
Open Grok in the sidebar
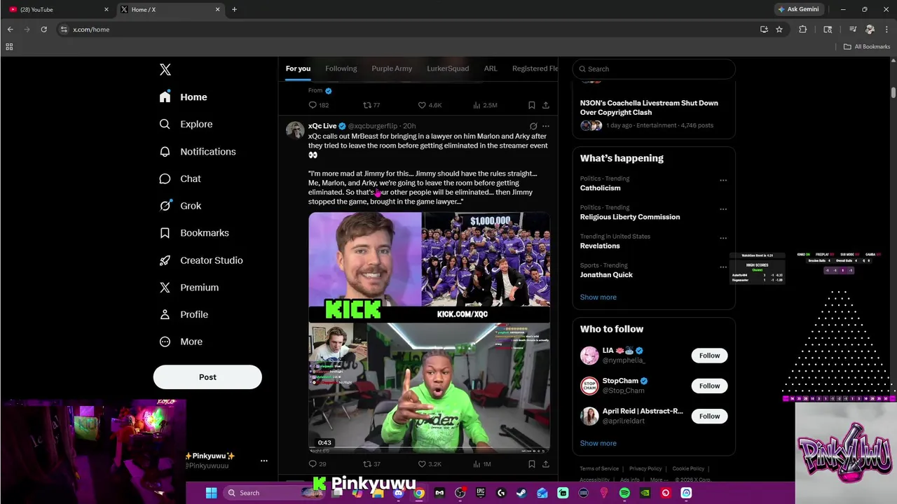point(181,206)
